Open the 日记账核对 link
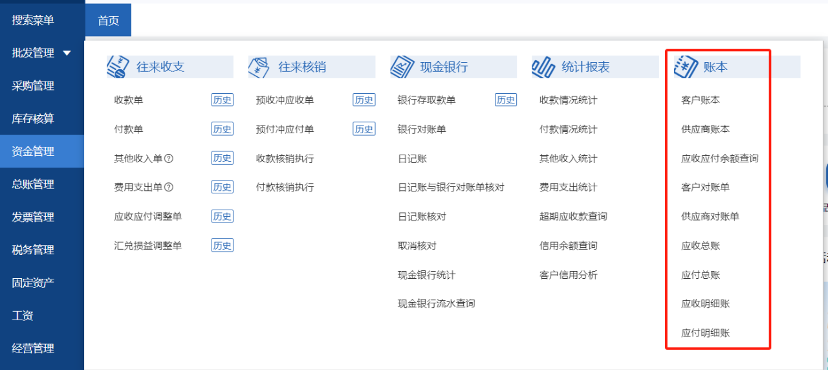Viewport: 828px width, 370px height. 422,217
